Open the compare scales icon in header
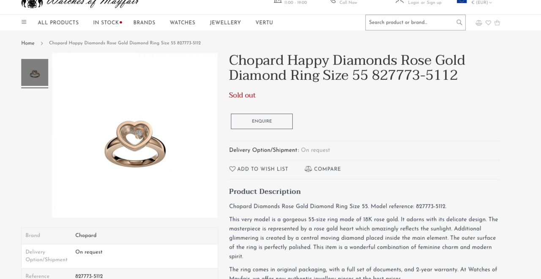541x279 pixels. coord(478,23)
